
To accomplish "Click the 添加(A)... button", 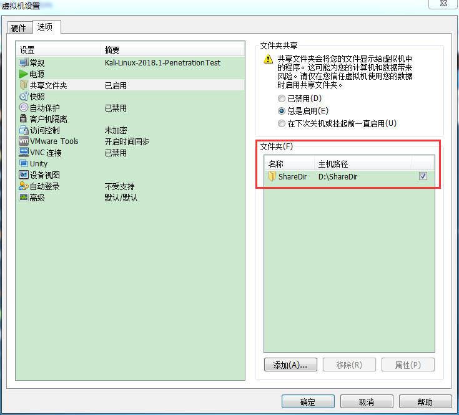I will coord(290,365).
